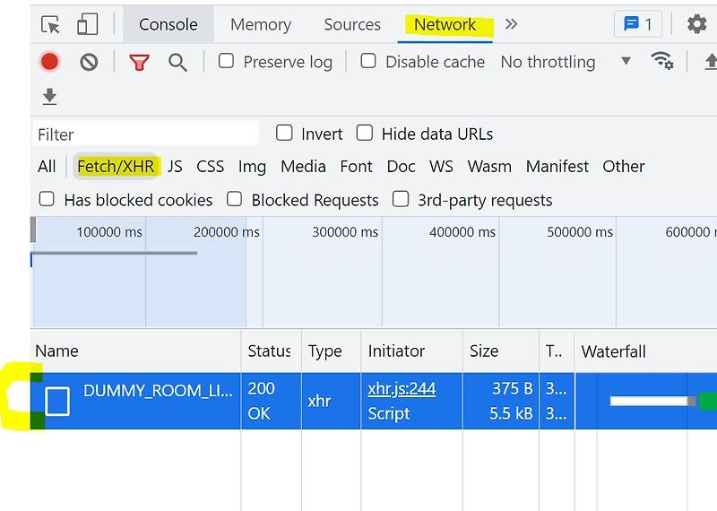Enable the Preserve log checkbox
717x511 pixels.
click(226, 61)
